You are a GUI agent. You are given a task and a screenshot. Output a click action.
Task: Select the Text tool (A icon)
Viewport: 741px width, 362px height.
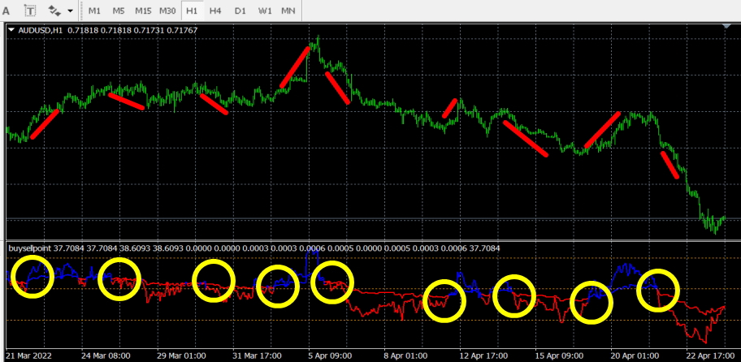[6, 11]
